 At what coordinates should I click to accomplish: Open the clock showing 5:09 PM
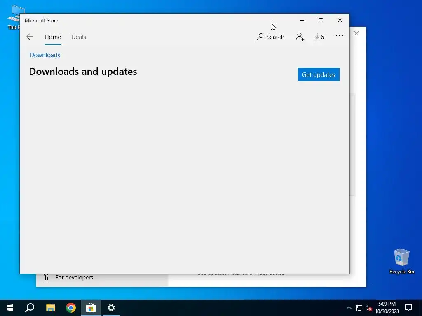pos(387,308)
